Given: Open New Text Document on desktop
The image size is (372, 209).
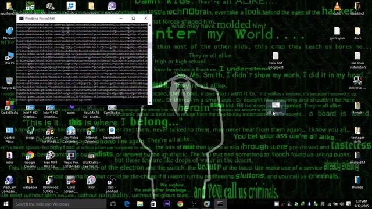Looking at the screenshot, I should coord(276,60).
